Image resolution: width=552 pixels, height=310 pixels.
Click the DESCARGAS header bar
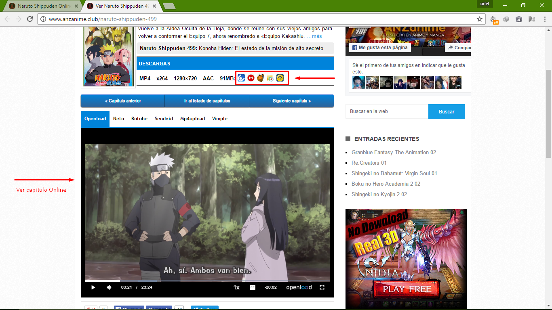tap(235, 64)
